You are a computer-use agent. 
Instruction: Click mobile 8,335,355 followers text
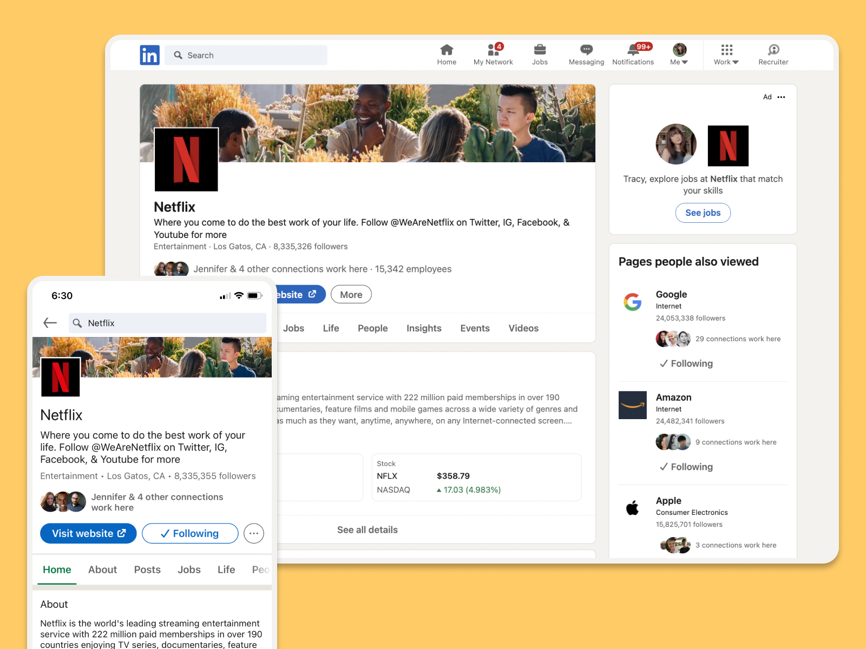pos(215,476)
